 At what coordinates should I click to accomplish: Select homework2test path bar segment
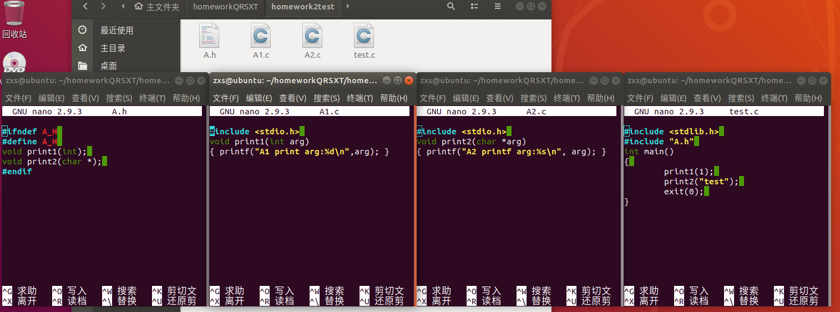point(303,7)
